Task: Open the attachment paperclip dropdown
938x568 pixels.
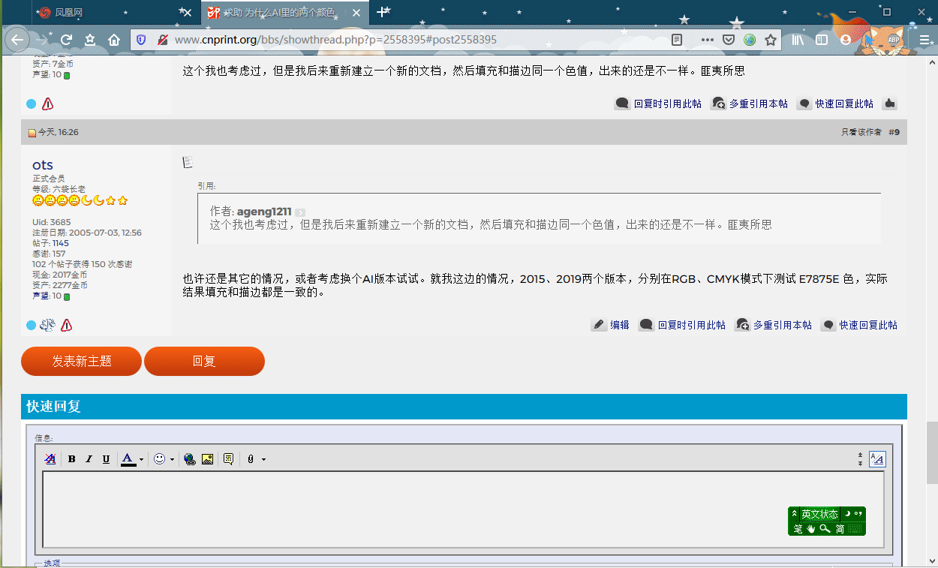Action: (x=263, y=459)
